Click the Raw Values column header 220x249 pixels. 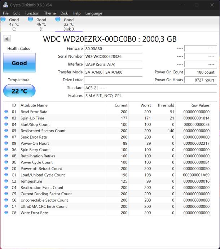tap(193, 105)
